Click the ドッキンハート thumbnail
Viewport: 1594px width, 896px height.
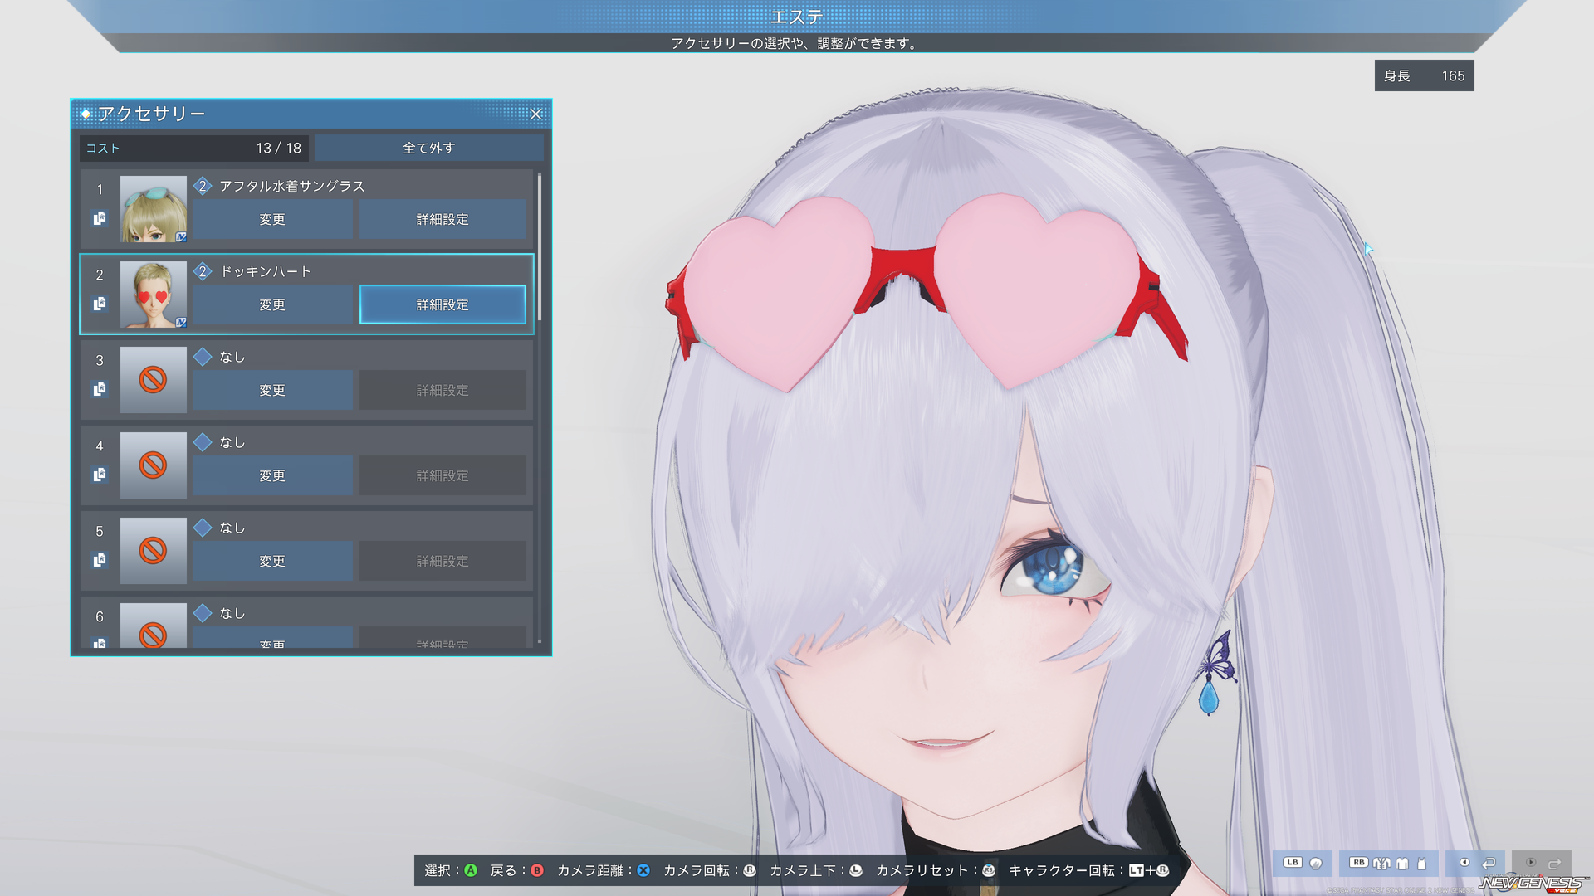[x=154, y=294]
